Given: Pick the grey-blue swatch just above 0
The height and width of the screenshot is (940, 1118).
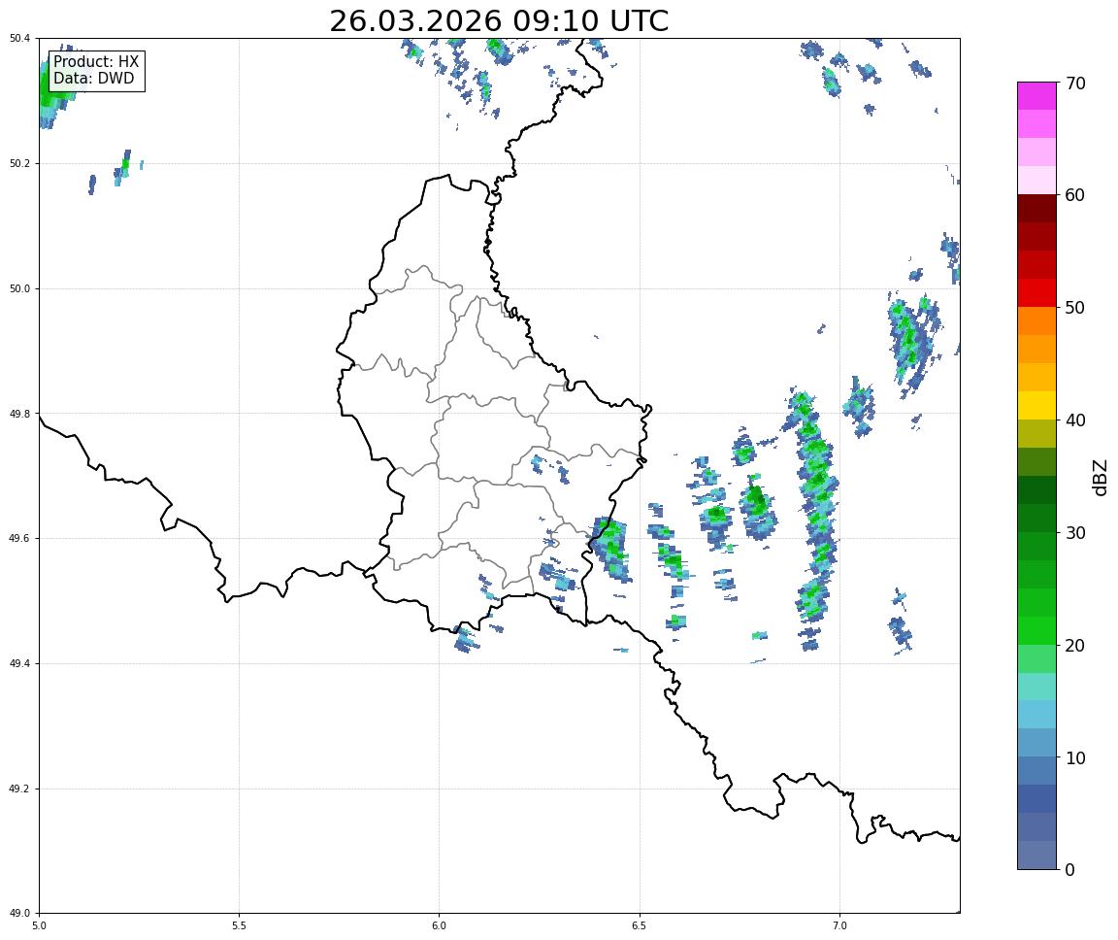Looking at the screenshot, I should [1036, 856].
